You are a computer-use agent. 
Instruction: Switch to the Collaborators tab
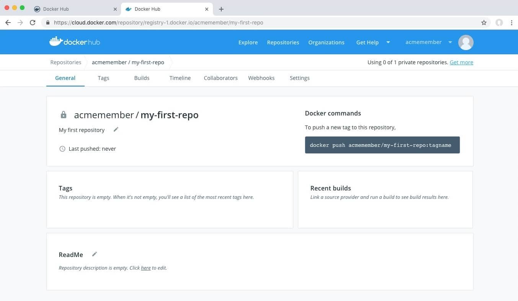click(x=221, y=78)
